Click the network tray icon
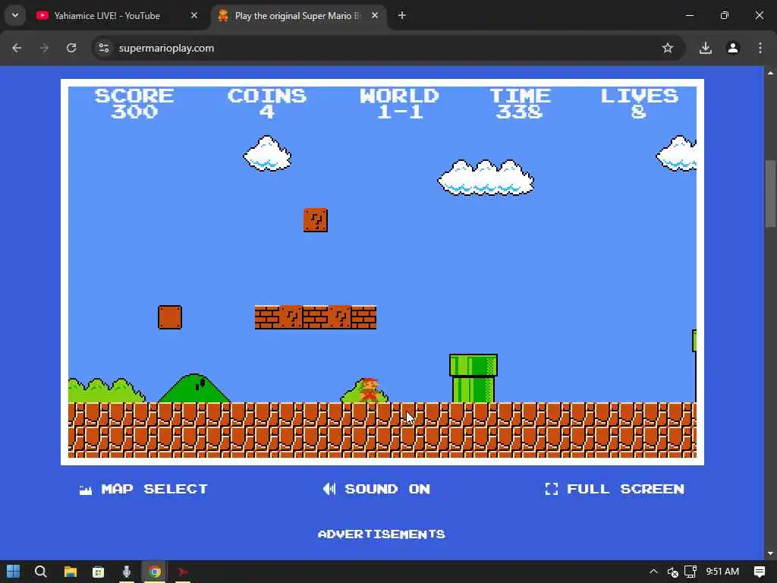Viewport: 777px width, 583px height. click(690, 572)
